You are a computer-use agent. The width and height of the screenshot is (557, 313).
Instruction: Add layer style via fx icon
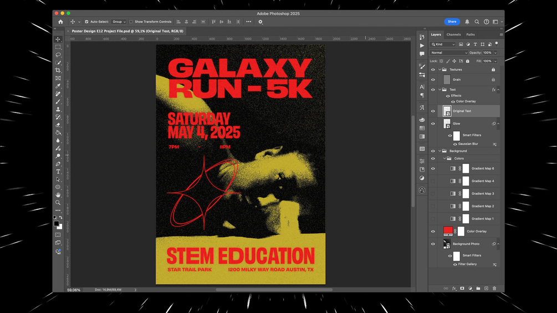tap(454, 289)
